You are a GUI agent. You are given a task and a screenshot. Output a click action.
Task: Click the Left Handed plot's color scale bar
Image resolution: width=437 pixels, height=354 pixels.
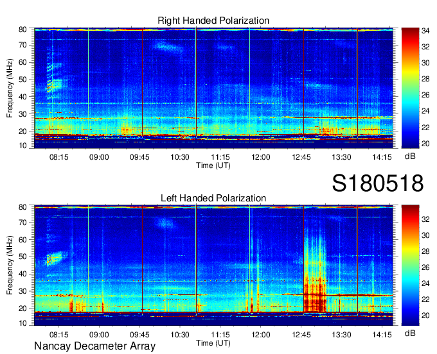pos(410,265)
